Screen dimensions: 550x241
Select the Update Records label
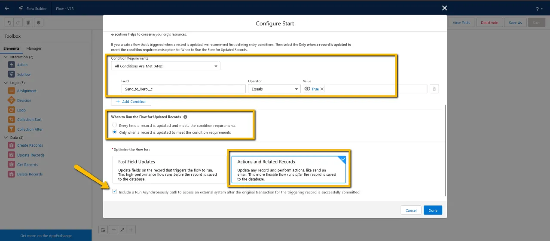click(x=31, y=155)
